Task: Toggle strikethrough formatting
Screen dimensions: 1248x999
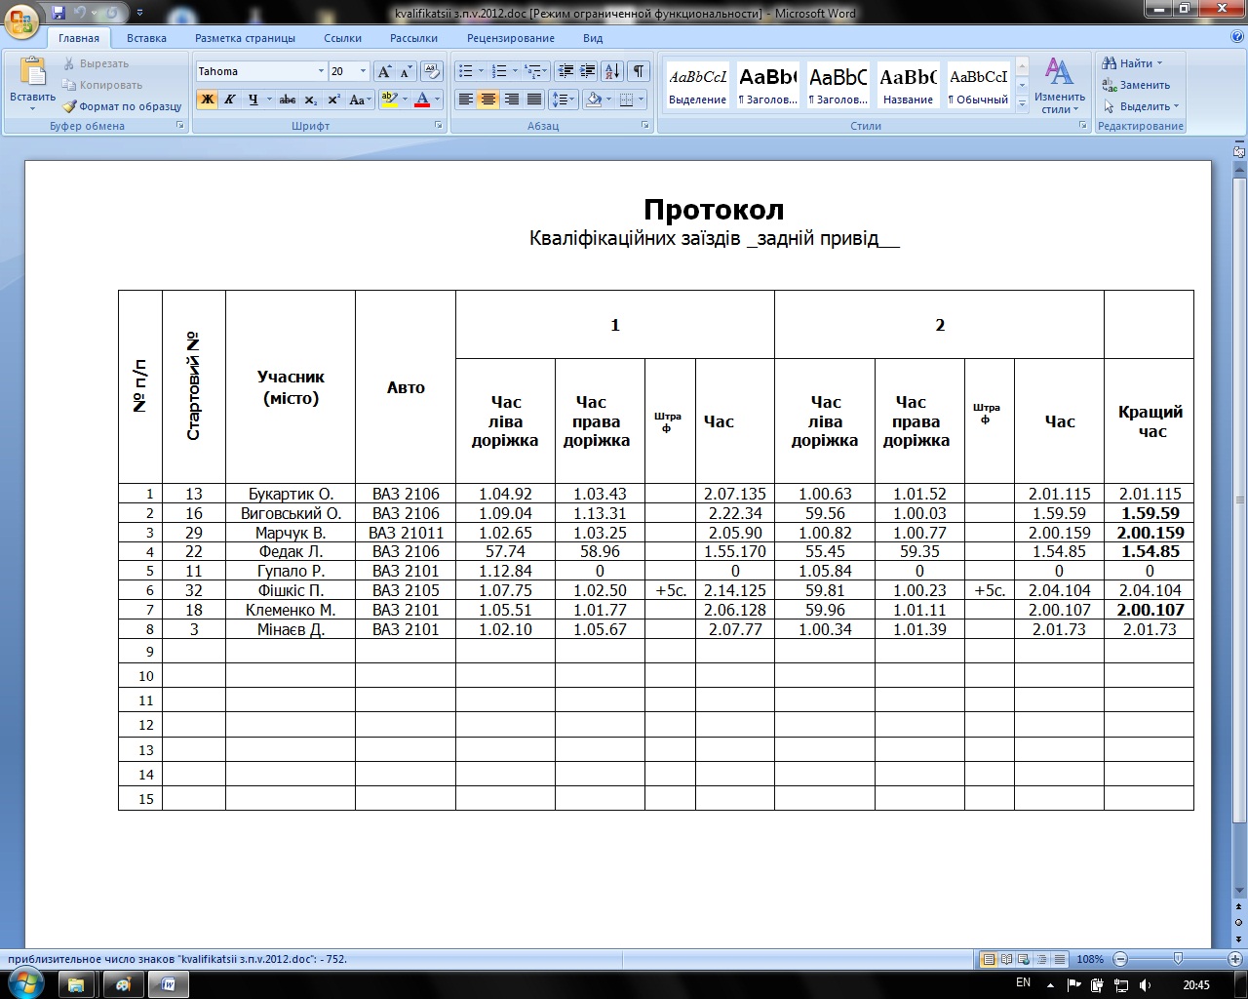Action: click(x=287, y=100)
